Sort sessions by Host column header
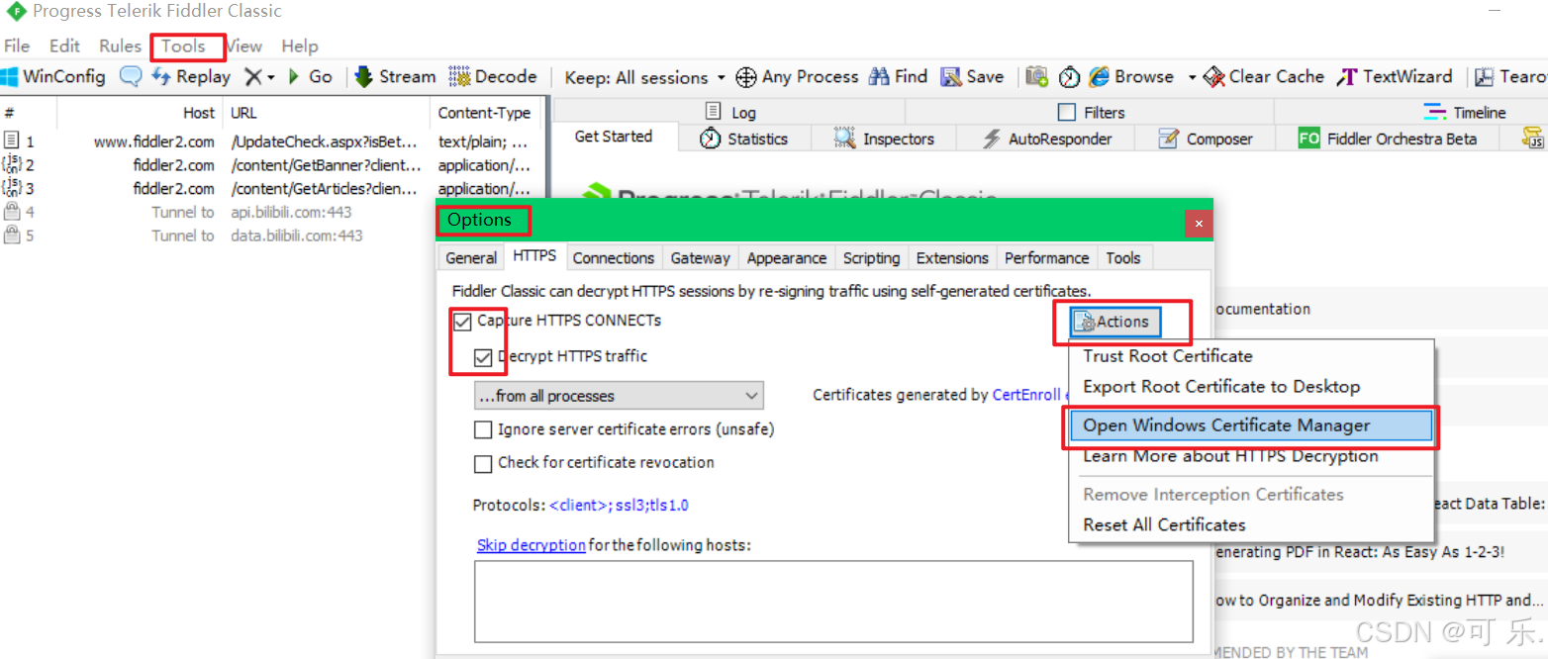 tap(140, 113)
